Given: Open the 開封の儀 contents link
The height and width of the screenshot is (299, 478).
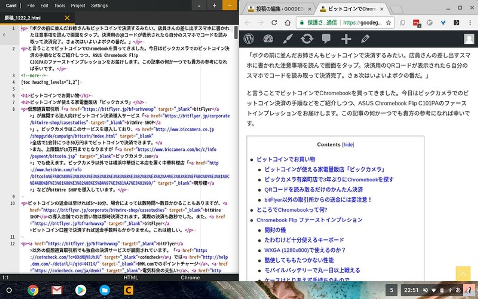Looking at the screenshot, I should coord(275,230).
